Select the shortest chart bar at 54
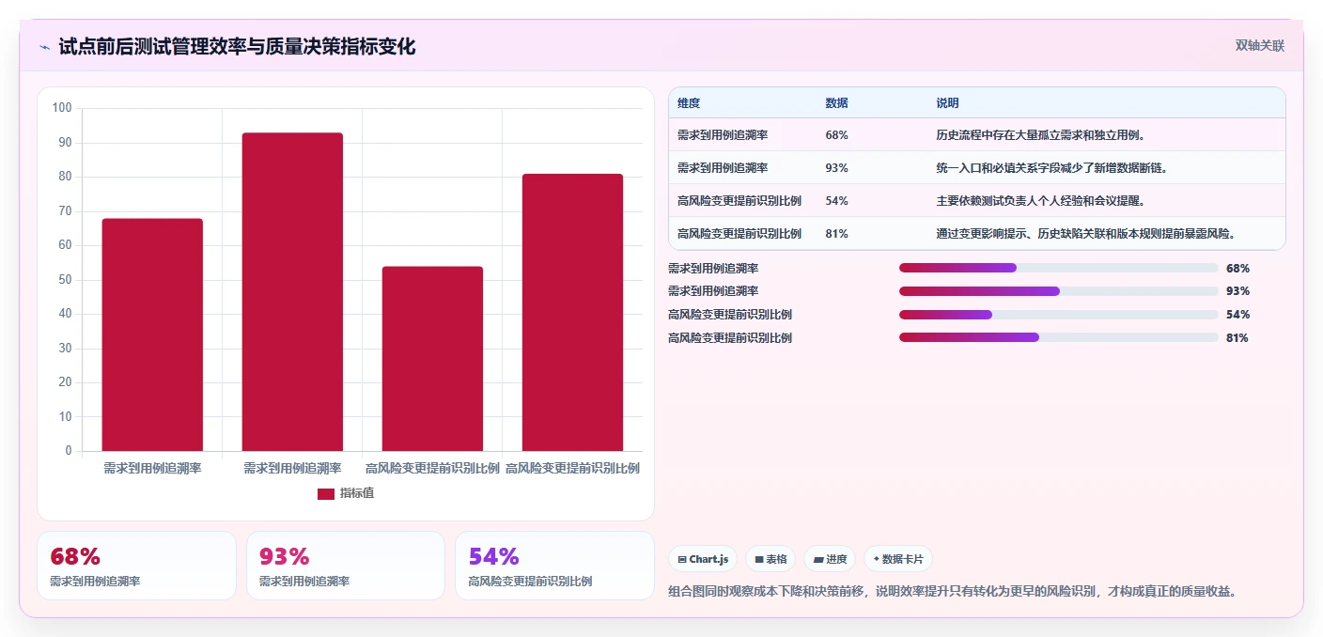The width and height of the screenshot is (1323, 637). pyautogui.click(x=432, y=359)
